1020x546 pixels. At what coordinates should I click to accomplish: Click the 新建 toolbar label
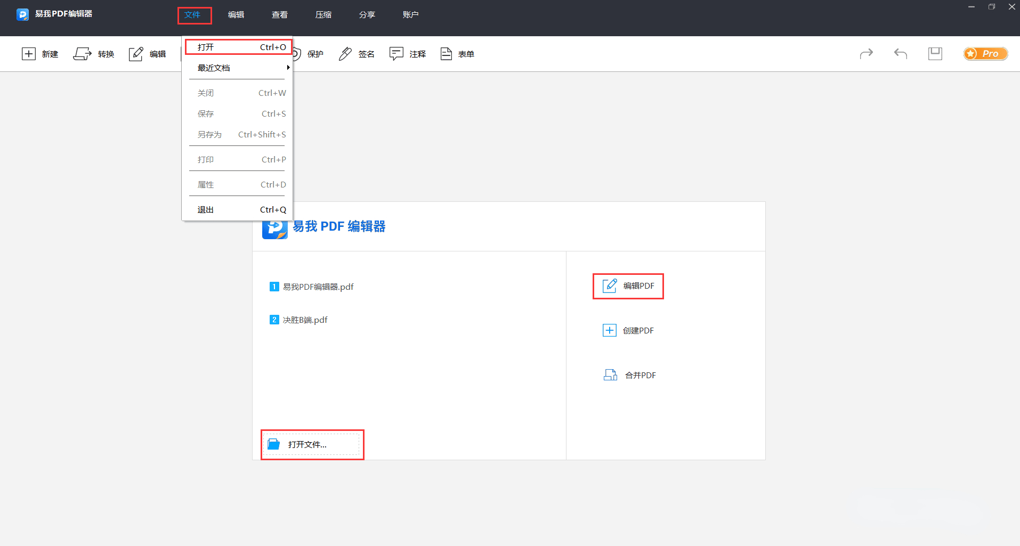(x=50, y=54)
